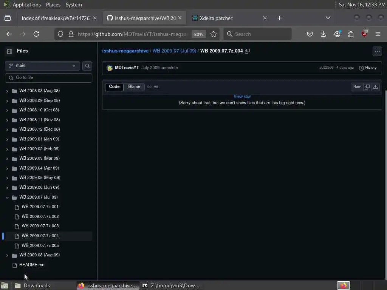Viewport: 387px width, 290px height.
Task: Open the more file actions menu
Action: [x=378, y=51]
